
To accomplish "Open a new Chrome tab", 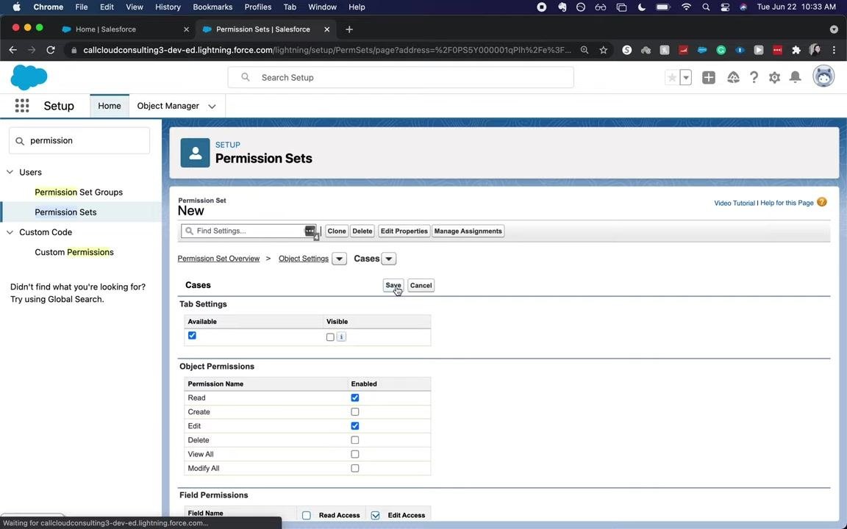I will coord(349,29).
